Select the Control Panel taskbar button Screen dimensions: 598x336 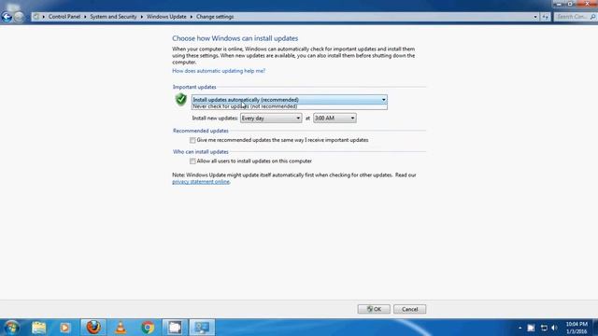click(x=202, y=328)
